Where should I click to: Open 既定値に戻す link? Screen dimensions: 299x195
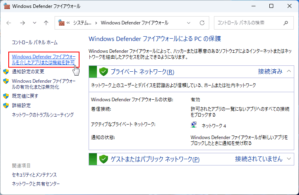pyautogui.click(x=25, y=96)
